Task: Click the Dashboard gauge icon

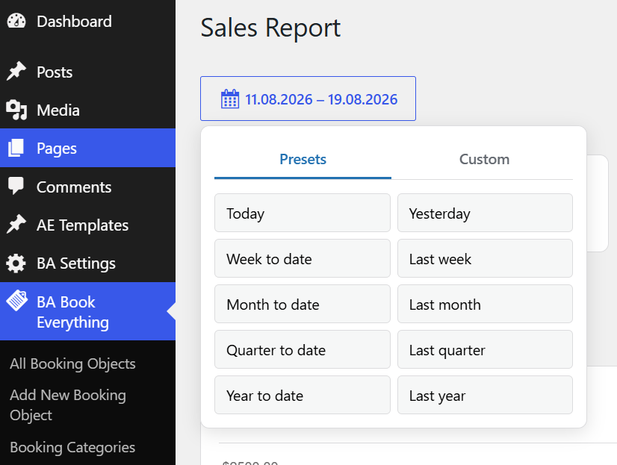Action: click(x=16, y=21)
